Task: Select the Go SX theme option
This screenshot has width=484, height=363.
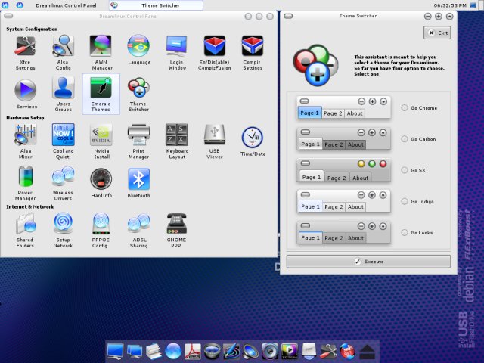Action: click(405, 170)
